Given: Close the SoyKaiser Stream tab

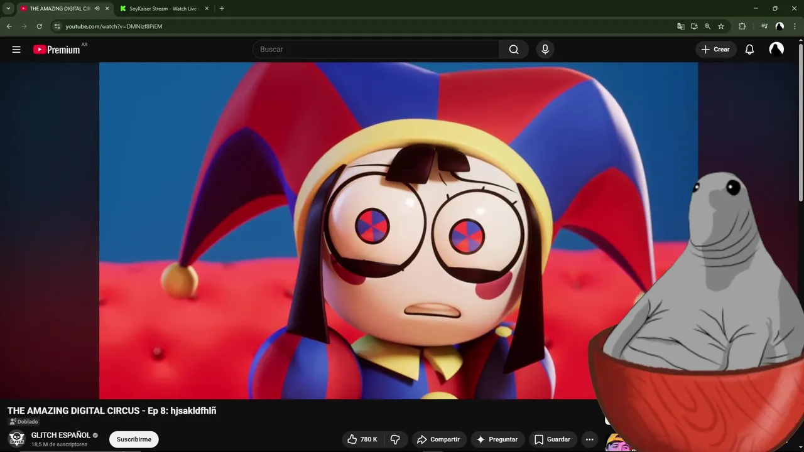Looking at the screenshot, I should (207, 9).
